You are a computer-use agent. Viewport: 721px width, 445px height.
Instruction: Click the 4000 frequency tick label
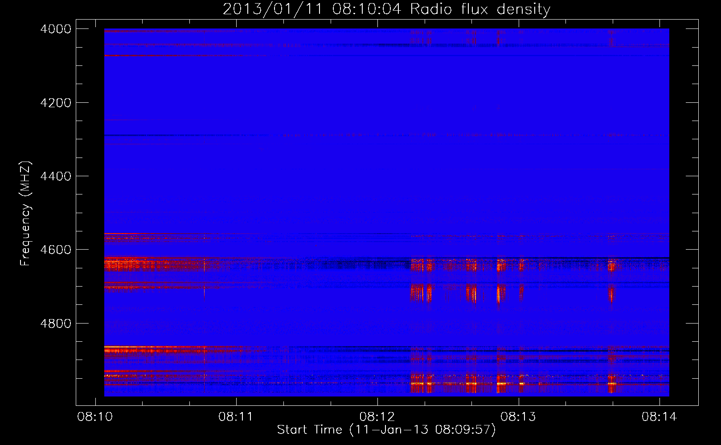tap(56, 29)
